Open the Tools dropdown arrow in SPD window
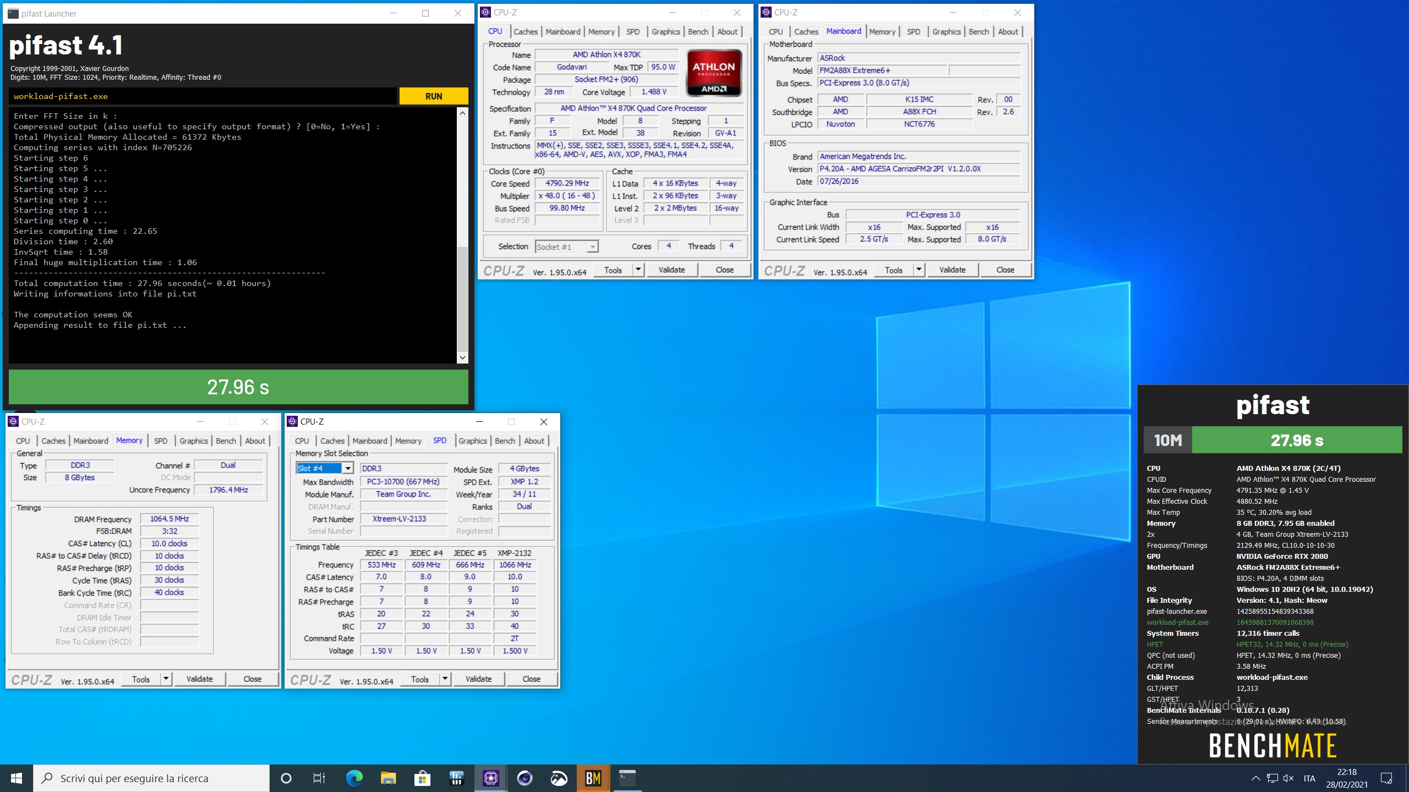This screenshot has height=792, width=1409. 445,679
